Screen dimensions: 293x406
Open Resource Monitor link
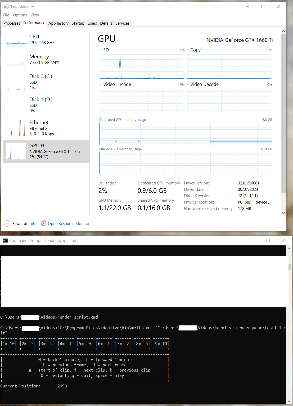click(x=69, y=224)
